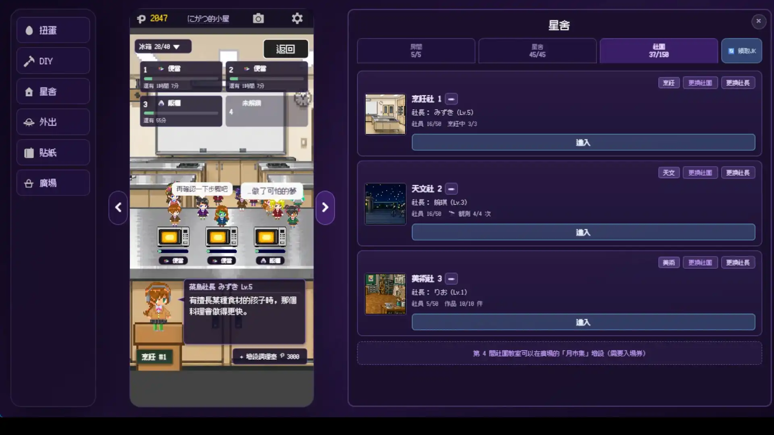Open the 外出 UFO menu
Viewport: 774px width, 435px height.
pos(53,122)
